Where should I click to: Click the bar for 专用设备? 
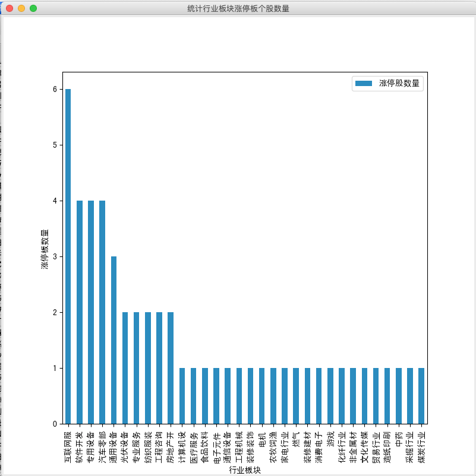91,312
